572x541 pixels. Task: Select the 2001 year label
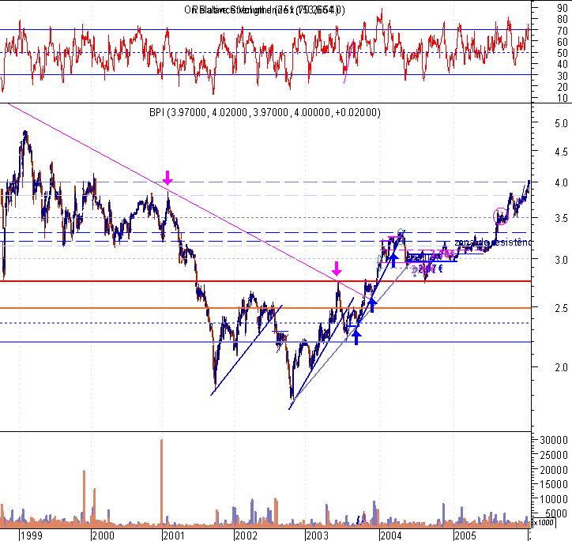(174, 535)
